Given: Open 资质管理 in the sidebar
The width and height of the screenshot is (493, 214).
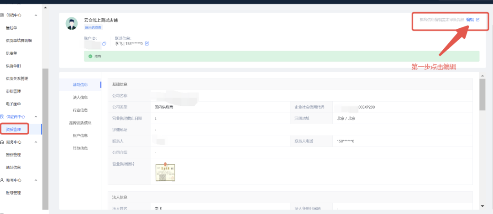Looking at the screenshot, I should (14, 130).
